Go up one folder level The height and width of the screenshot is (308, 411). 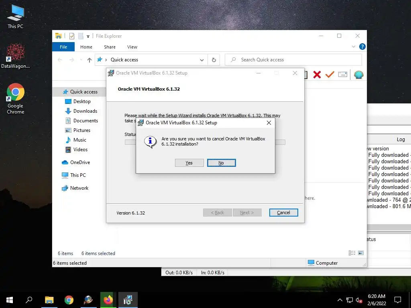[x=90, y=60]
